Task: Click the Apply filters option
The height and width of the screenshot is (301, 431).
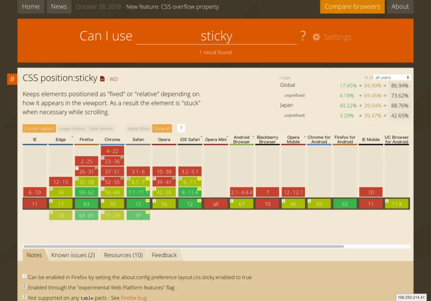Action: (139, 128)
